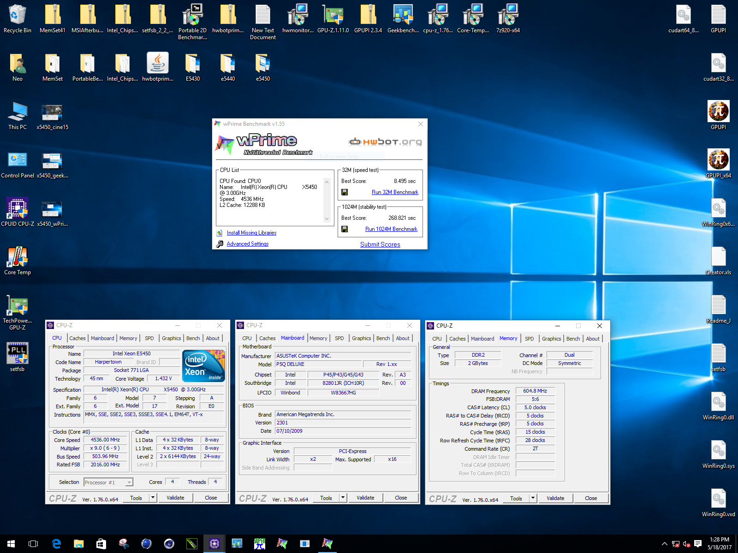738x553 pixels.
Task: Close the wPrime Benchmark window
Action: (x=421, y=124)
